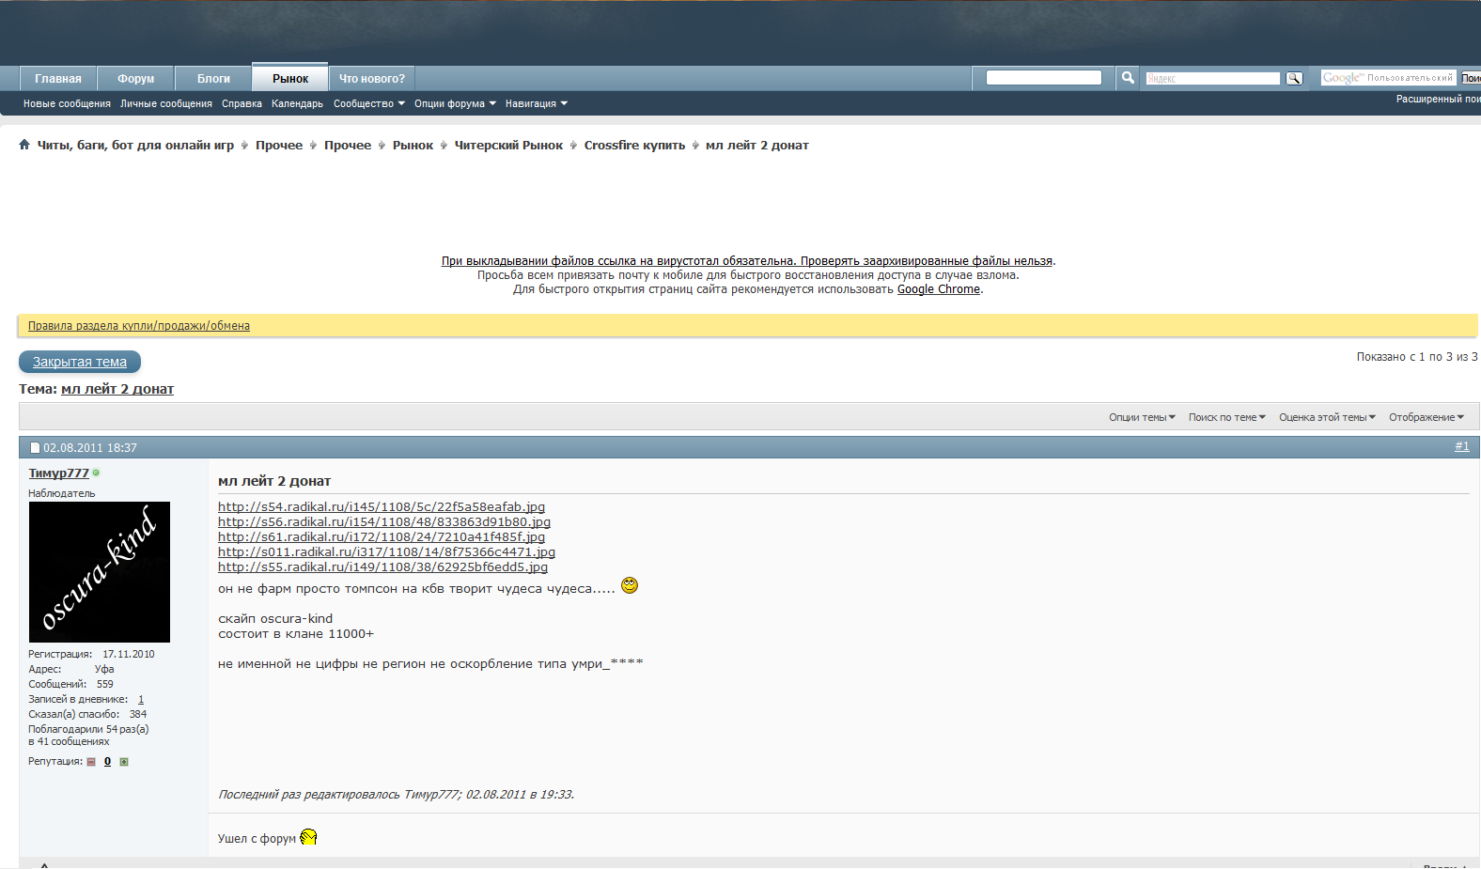
Task: Click the post number #1 link
Action: [x=1462, y=446]
